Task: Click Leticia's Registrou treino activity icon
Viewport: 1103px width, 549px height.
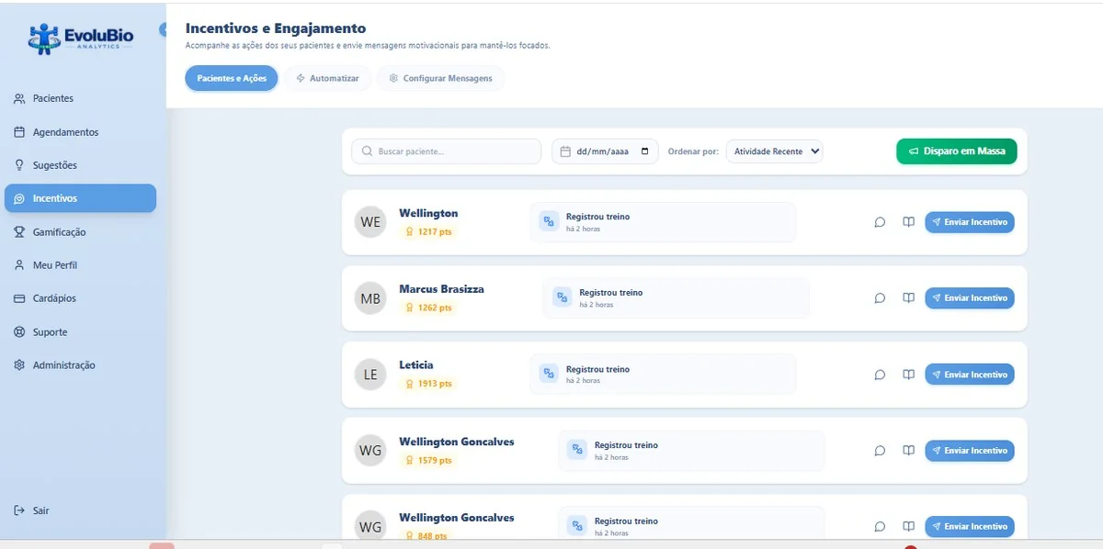Action: point(549,374)
